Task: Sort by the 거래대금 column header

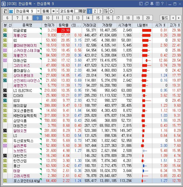Action: [90, 25]
